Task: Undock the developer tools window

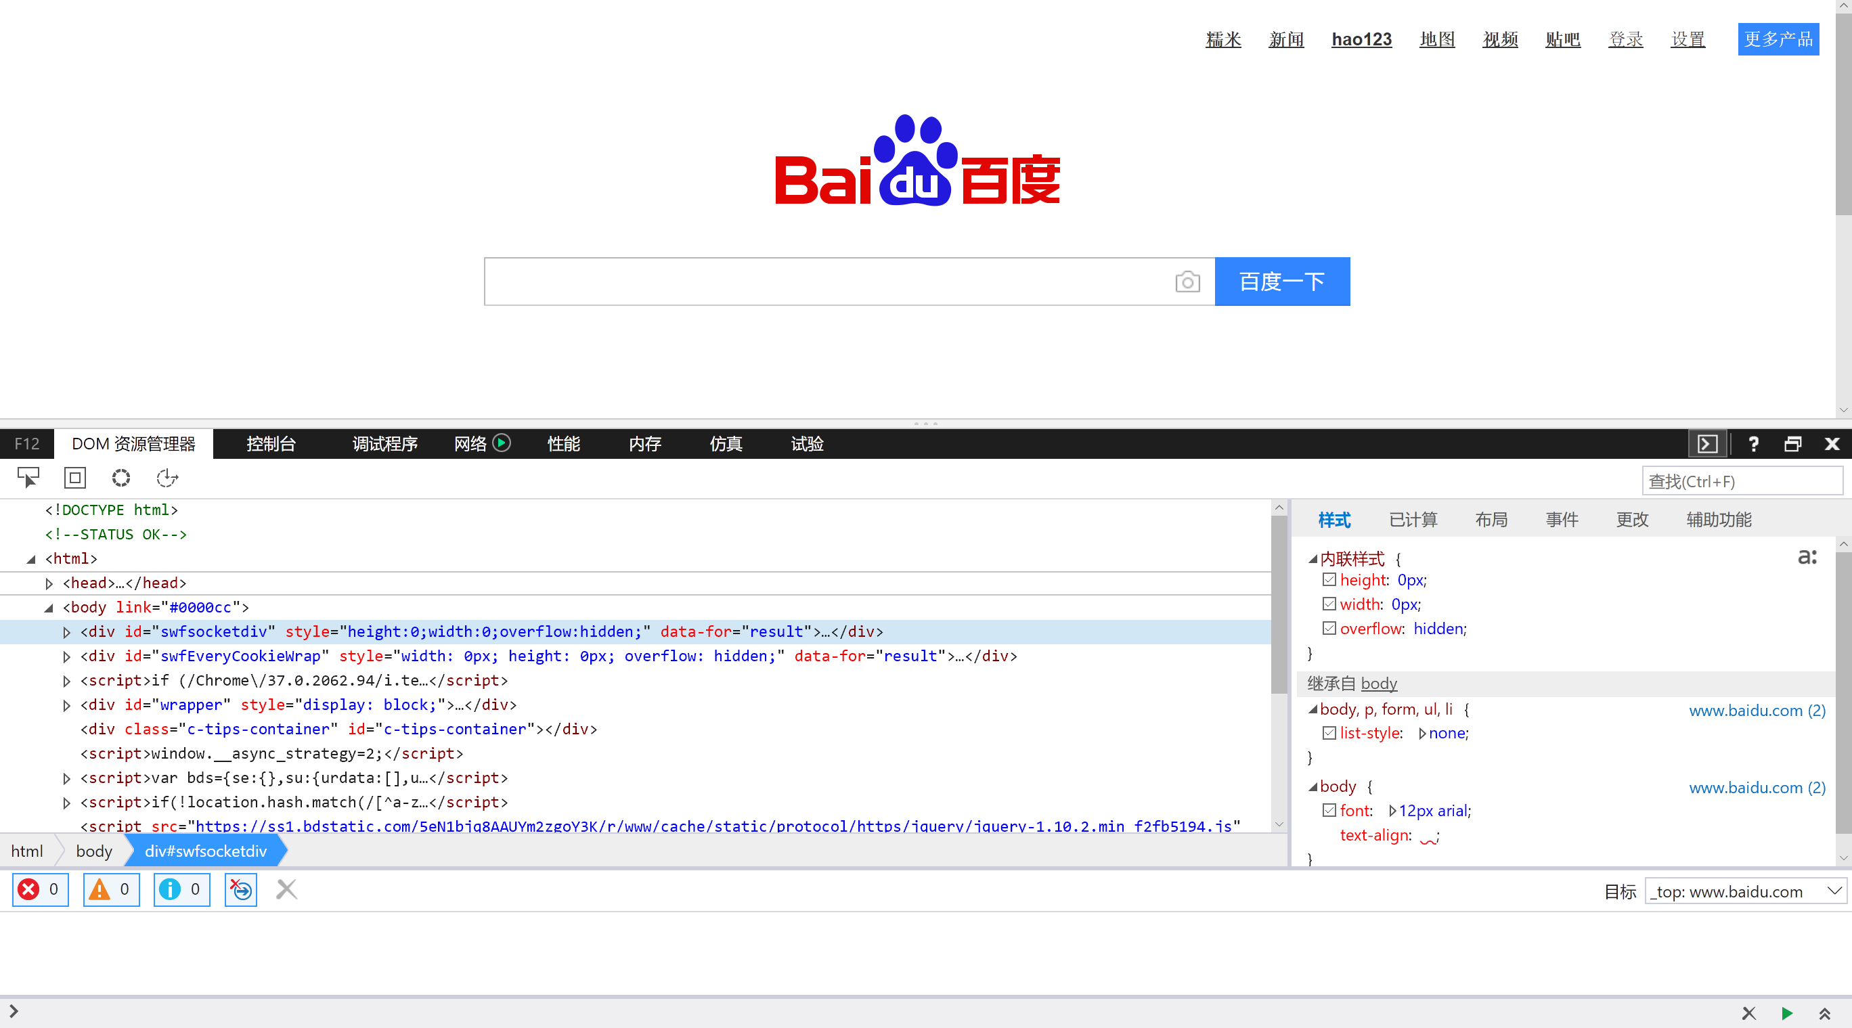Action: [1793, 443]
